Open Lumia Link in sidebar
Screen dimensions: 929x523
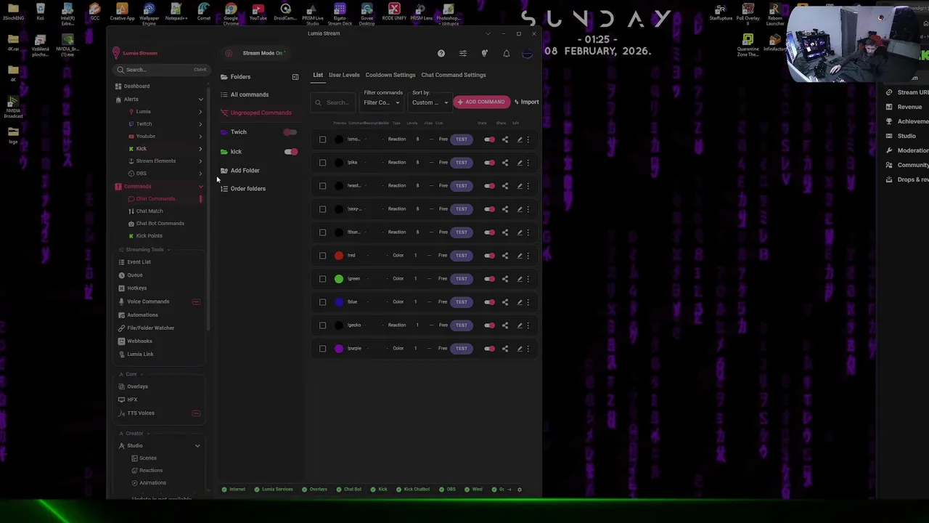[140, 354]
